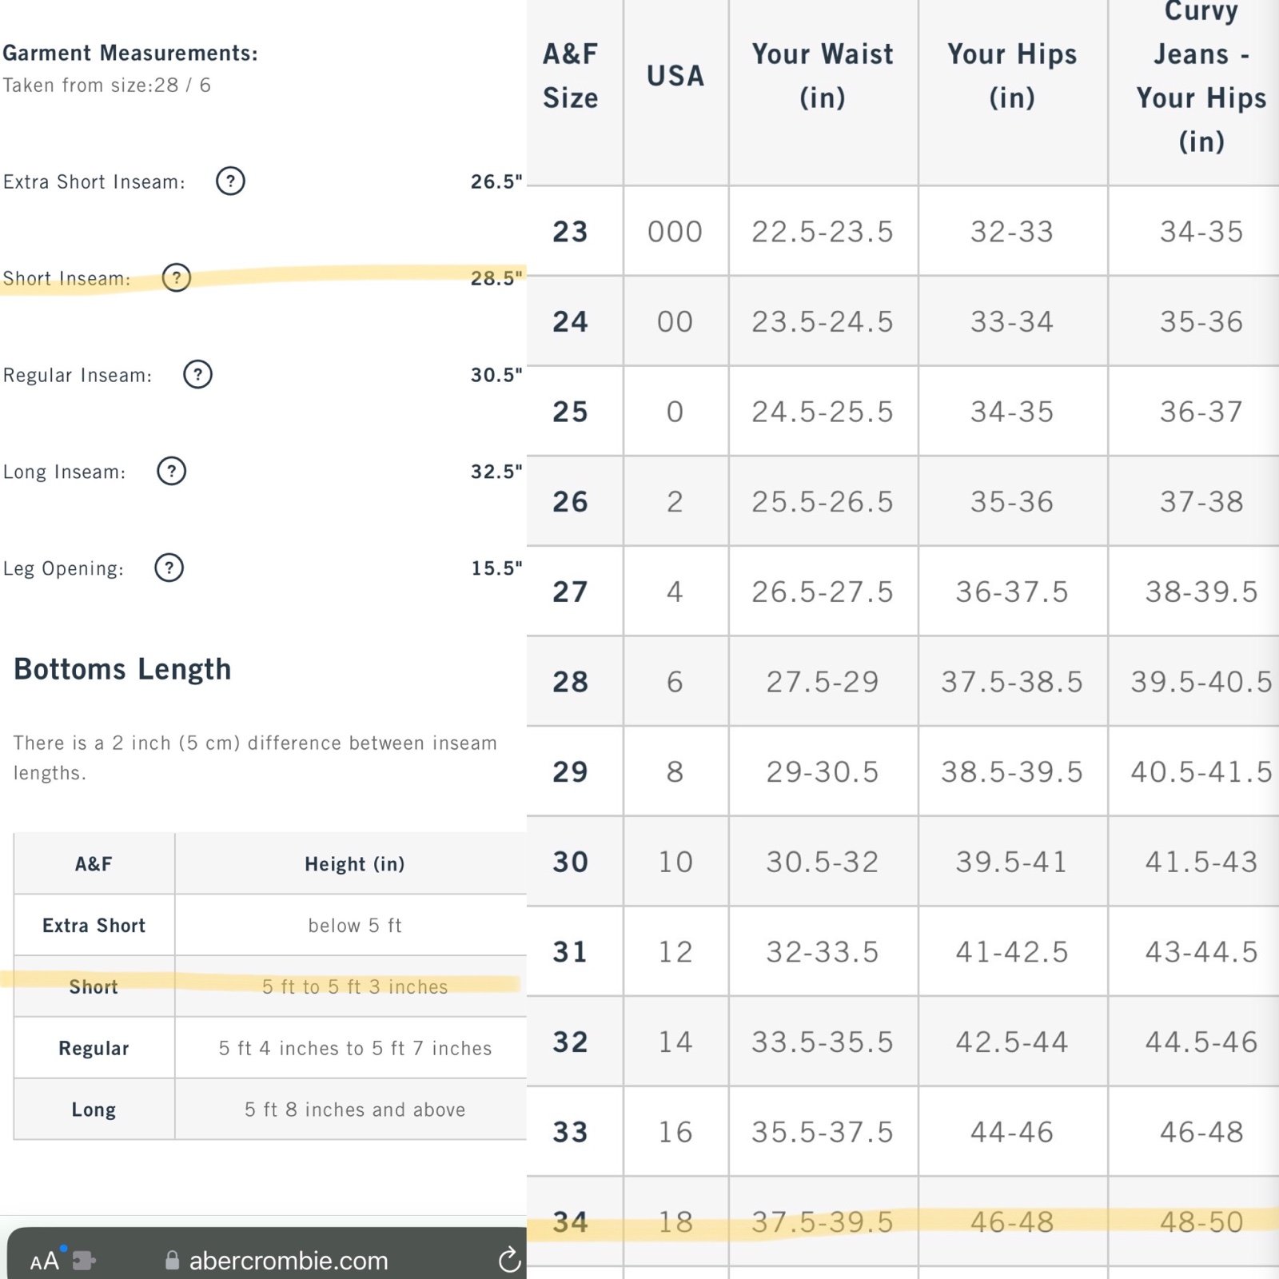Open help for Regular Inseam

coord(197,374)
